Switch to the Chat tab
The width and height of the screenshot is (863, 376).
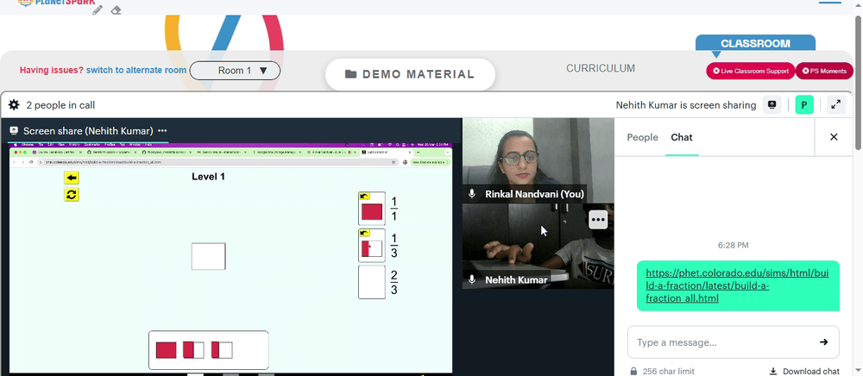coord(682,137)
